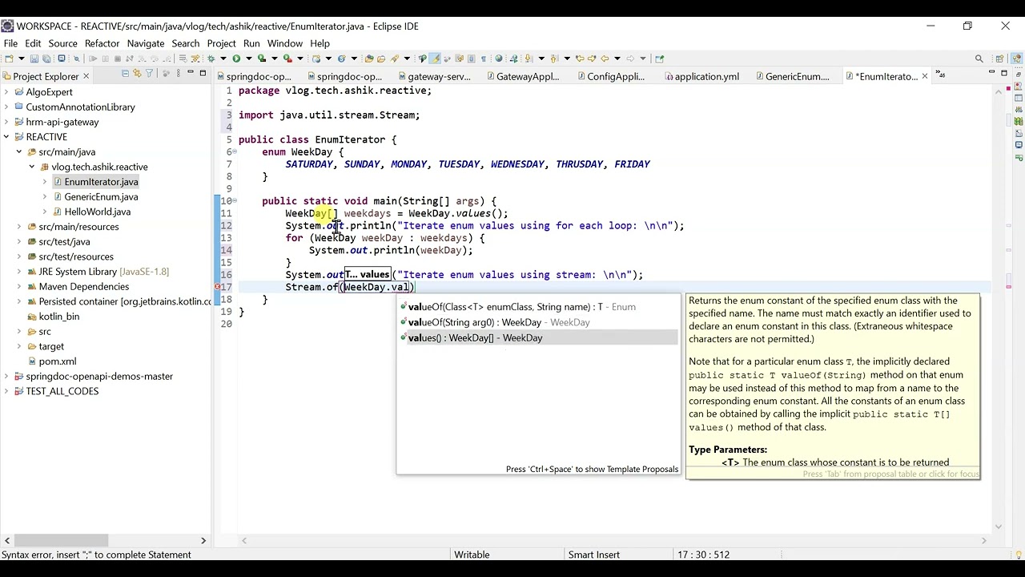Click the Project Explorer scroll right arrow
Image resolution: width=1025 pixels, height=577 pixels.
pos(203,540)
